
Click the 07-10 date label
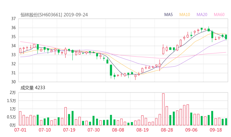[45, 130]
